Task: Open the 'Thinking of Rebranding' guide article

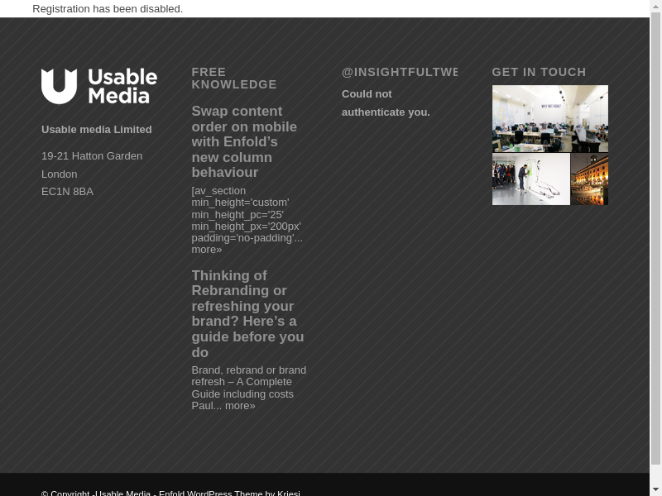Action: point(247,313)
